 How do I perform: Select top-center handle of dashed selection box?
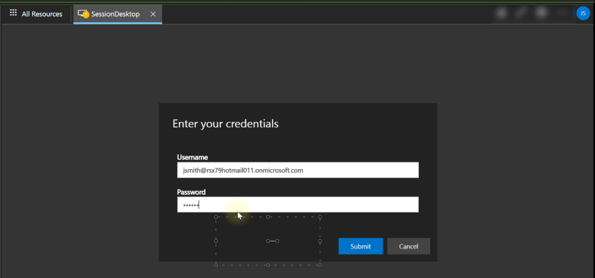[268, 217]
